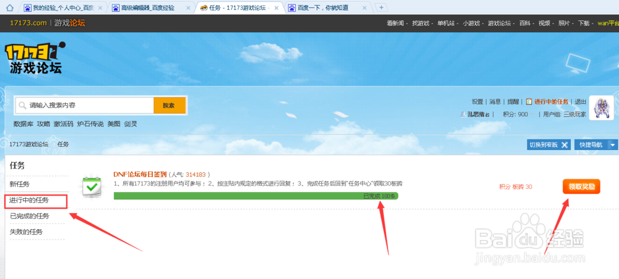The width and height of the screenshot is (619, 279).
Task: Click the 积分 板砖 30 reward text
Action: 516,187
